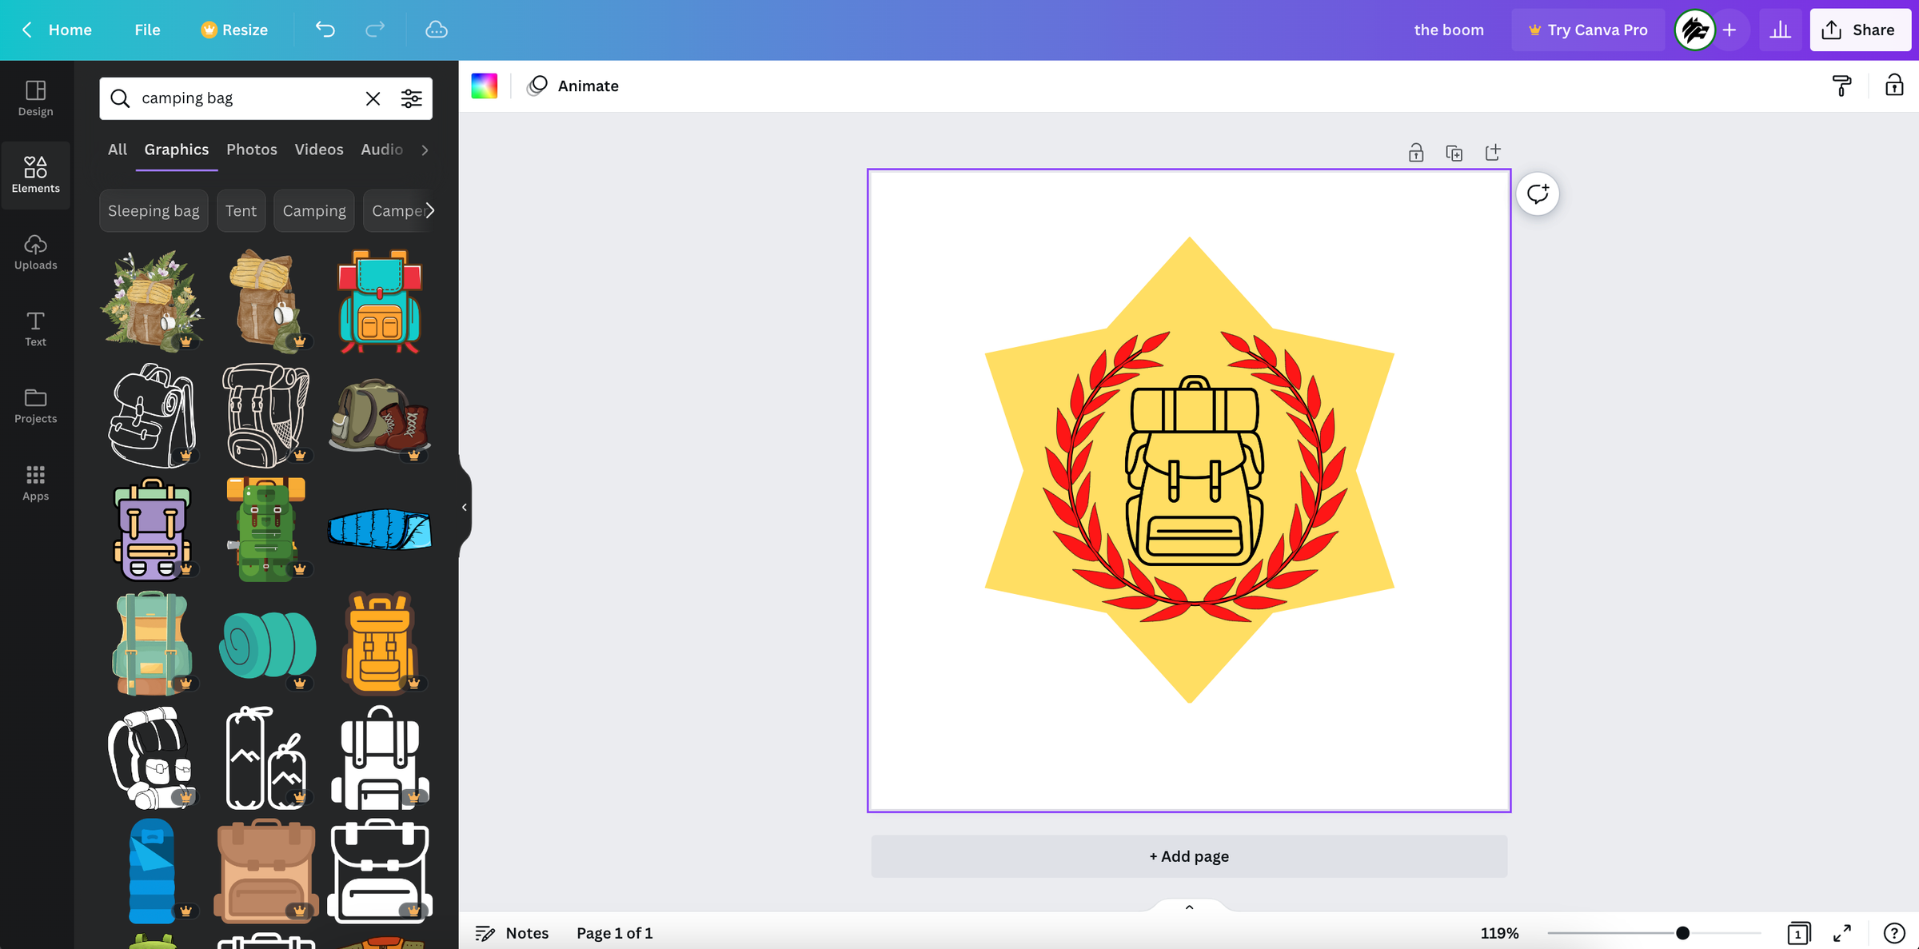The height and width of the screenshot is (949, 1919).
Task: Switch to the Photos tab
Action: click(251, 150)
